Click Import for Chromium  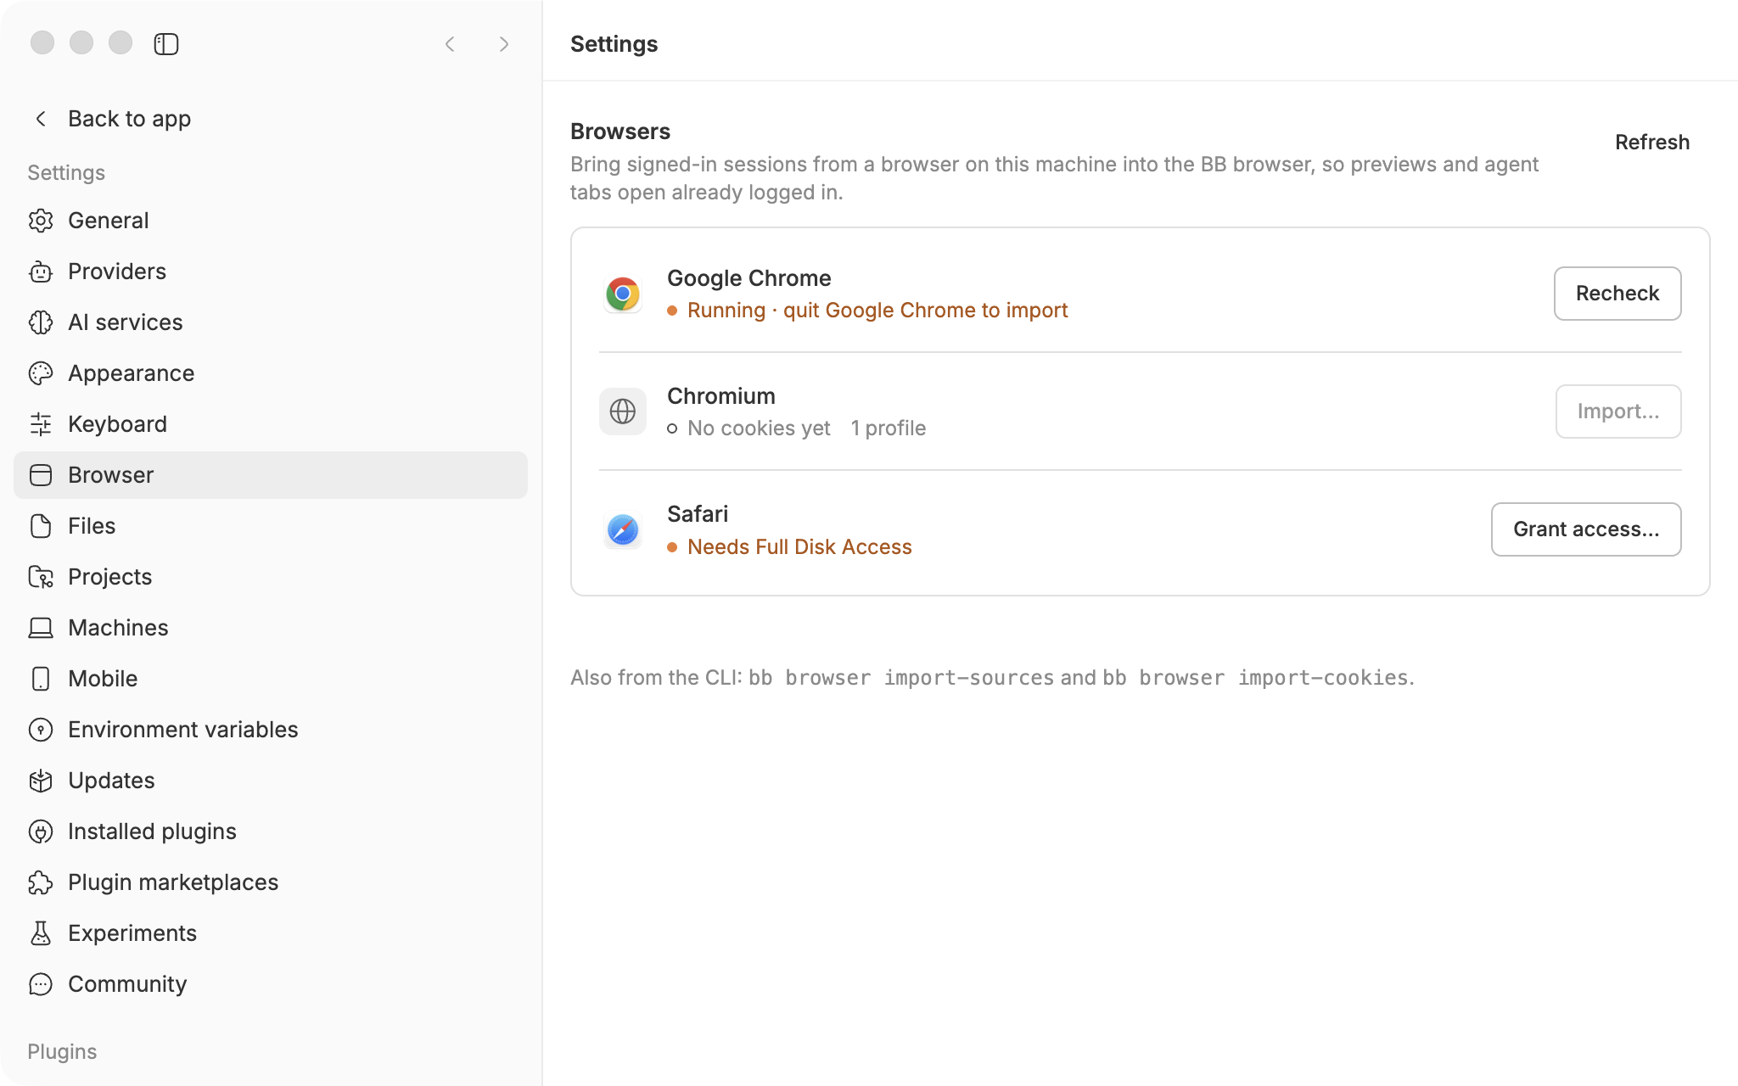pyautogui.click(x=1618, y=411)
